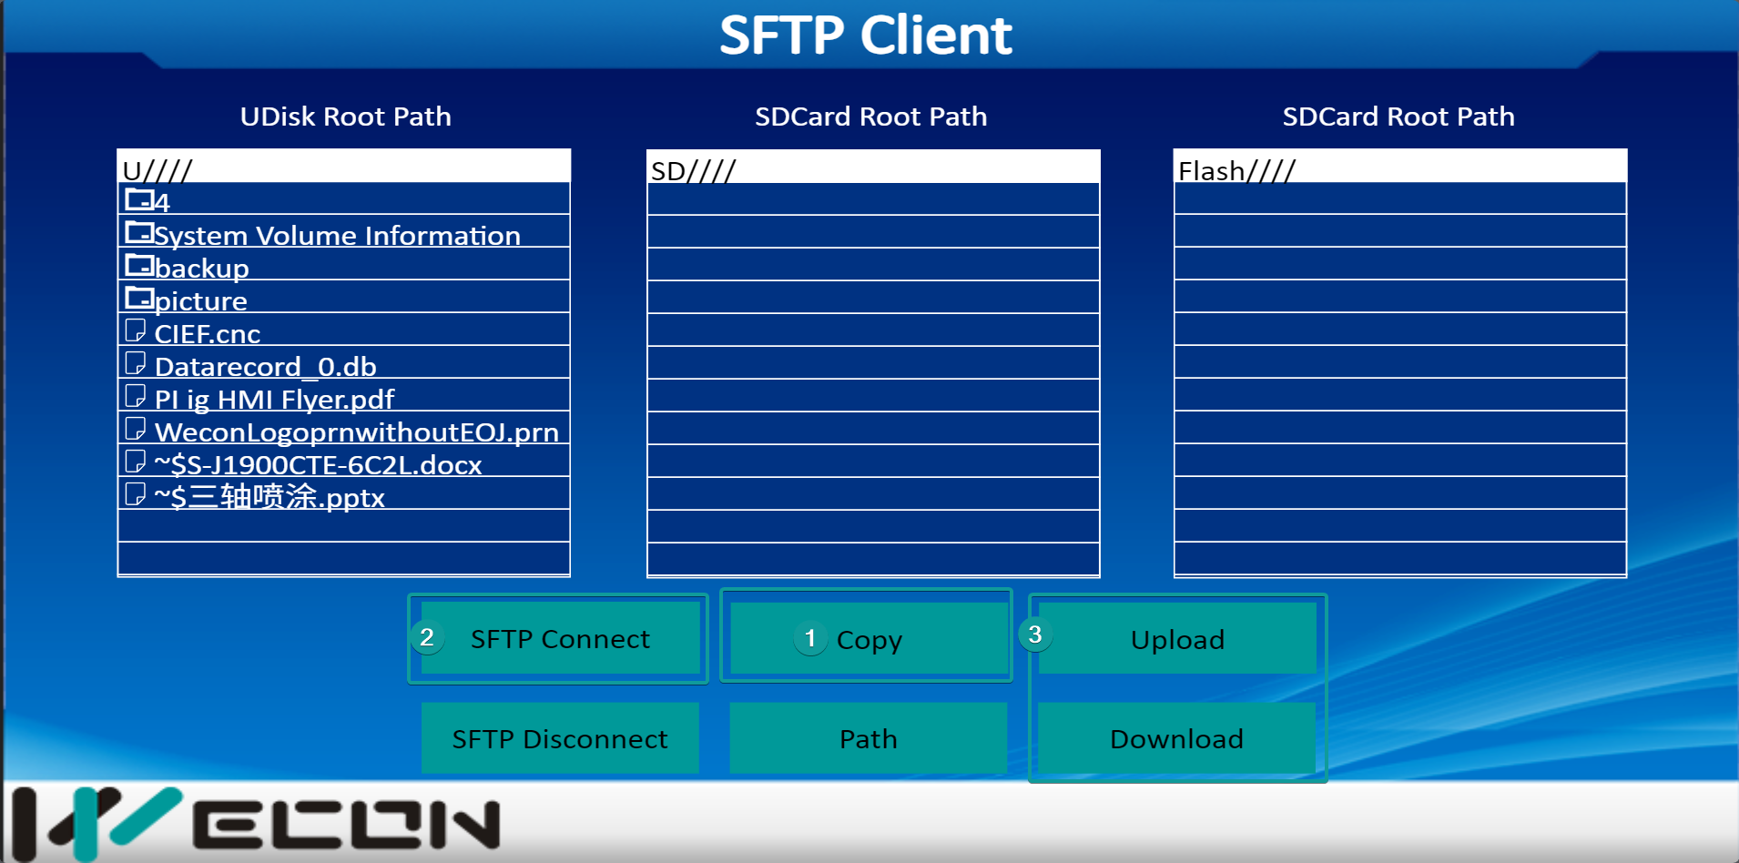Screen dimensions: 1739x863
Task: Click the file icon beside WeconLogoprnwithoutEOJ.prn
Action: click(135, 429)
